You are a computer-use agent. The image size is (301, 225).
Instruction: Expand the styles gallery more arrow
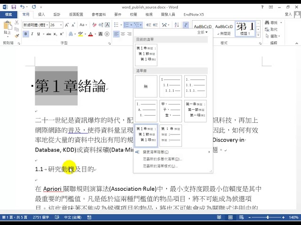coord(258,35)
